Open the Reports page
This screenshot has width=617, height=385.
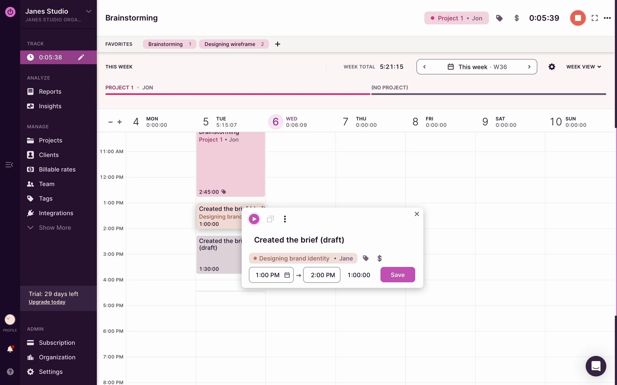[50, 91]
